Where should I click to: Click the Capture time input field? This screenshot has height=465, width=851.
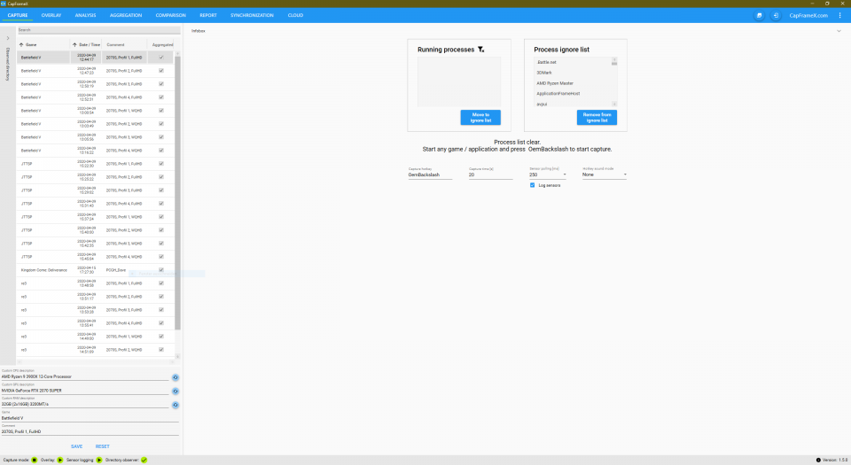490,174
